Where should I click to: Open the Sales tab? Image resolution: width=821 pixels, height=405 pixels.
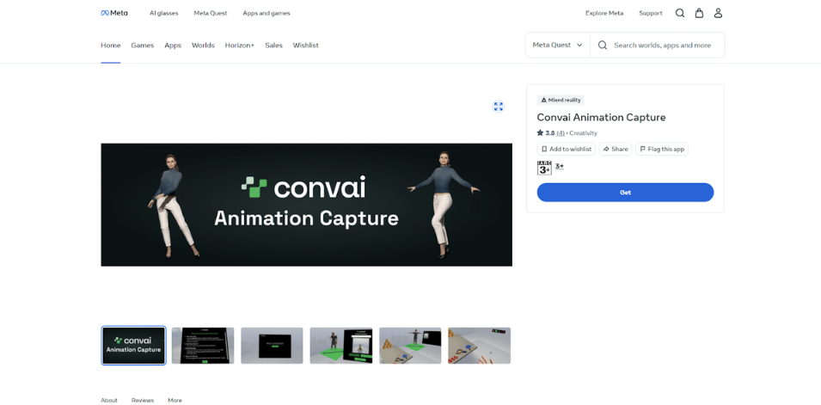pyautogui.click(x=274, y=46)
